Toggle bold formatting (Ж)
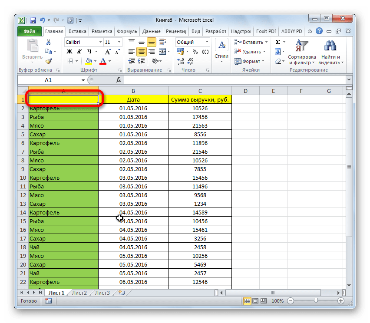370x323 pixels. coord(69,52)
